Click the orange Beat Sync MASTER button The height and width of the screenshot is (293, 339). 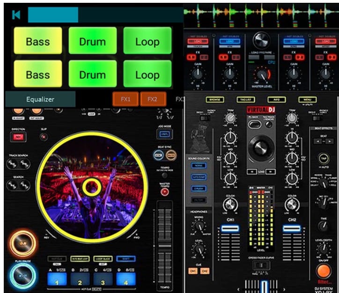(171, 155)
